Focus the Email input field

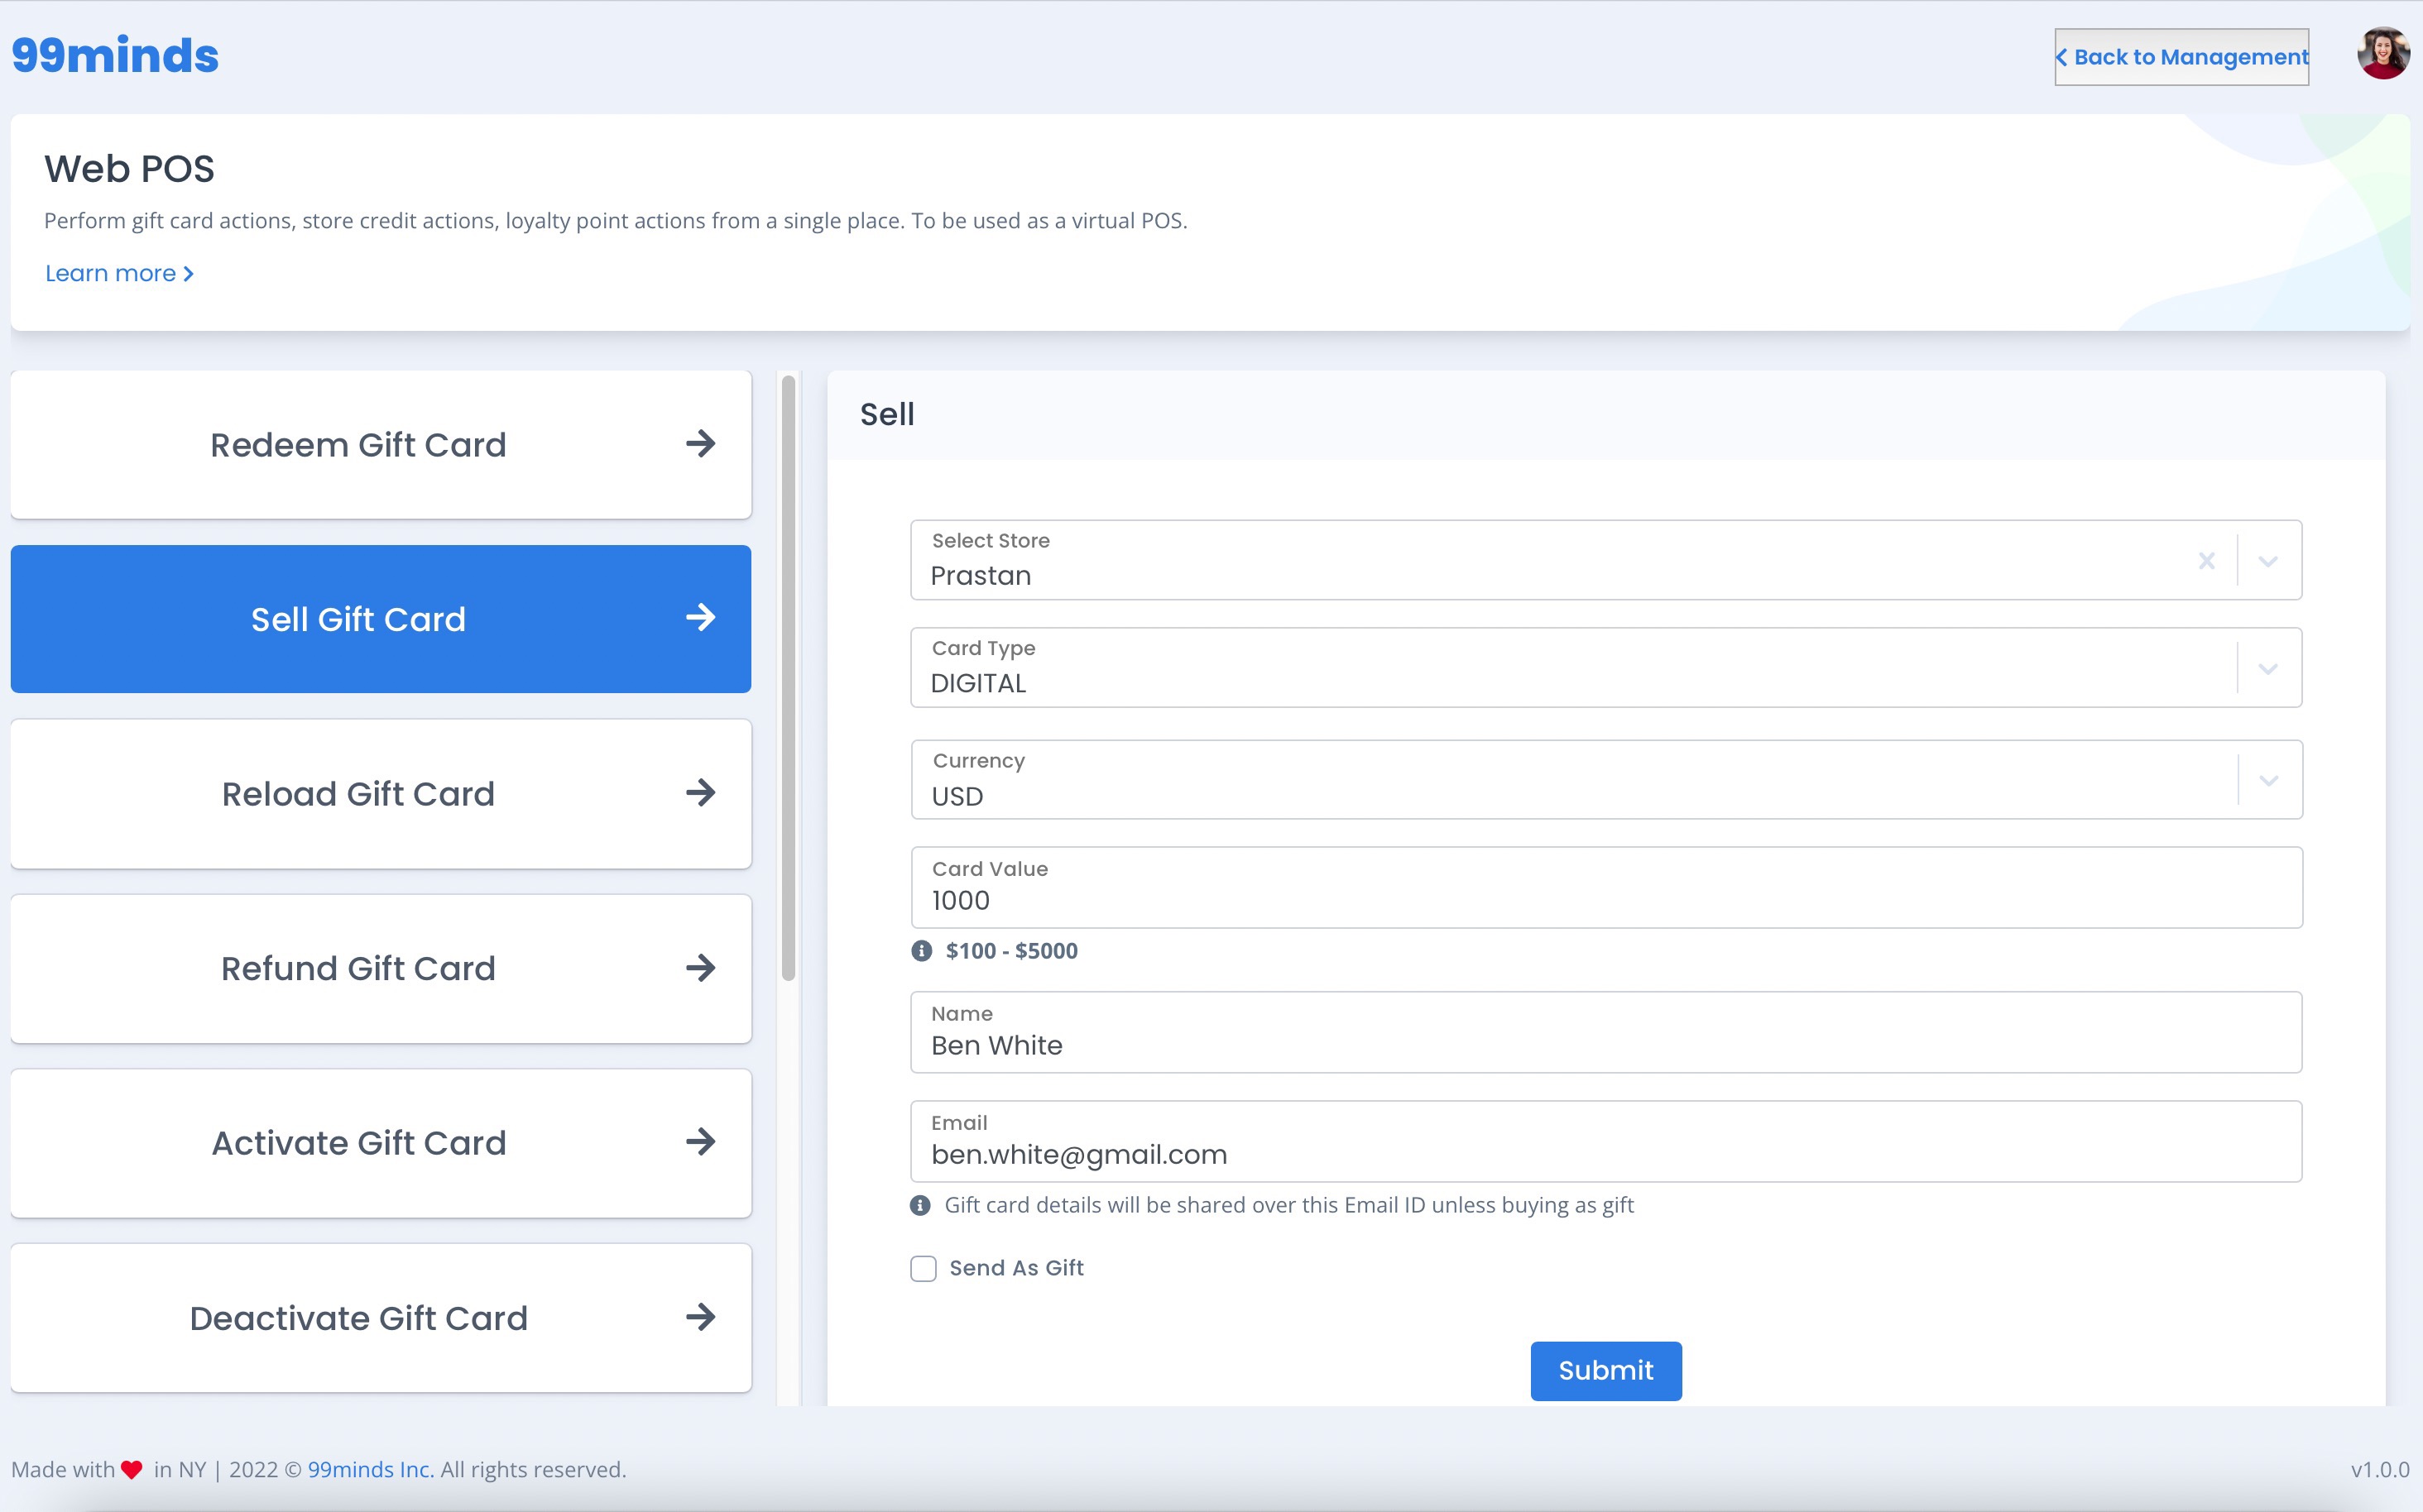tap(1605, 1142)
